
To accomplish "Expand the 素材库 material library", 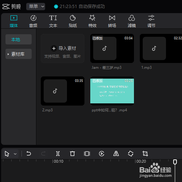I will click(19, 54).
